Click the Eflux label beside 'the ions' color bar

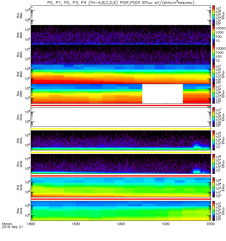coord(223,211)
